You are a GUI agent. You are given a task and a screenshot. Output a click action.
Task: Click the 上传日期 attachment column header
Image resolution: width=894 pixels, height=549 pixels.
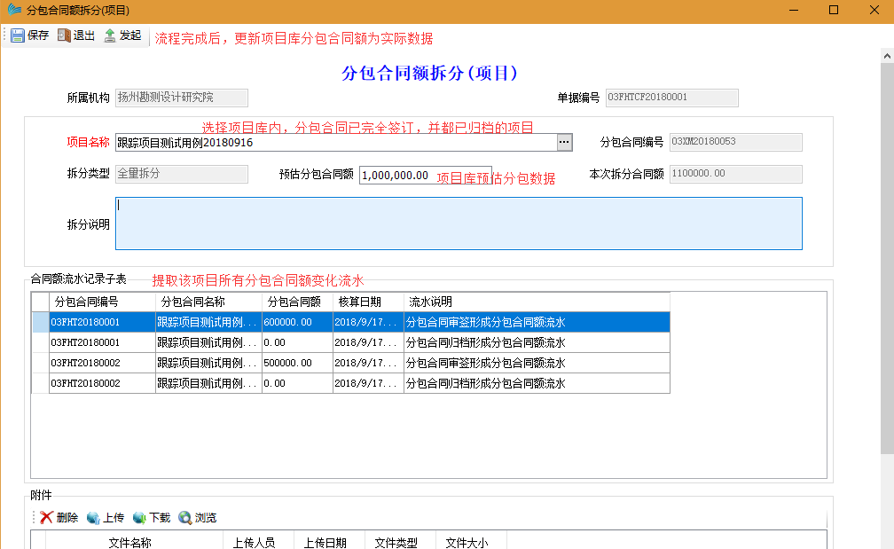329,542
